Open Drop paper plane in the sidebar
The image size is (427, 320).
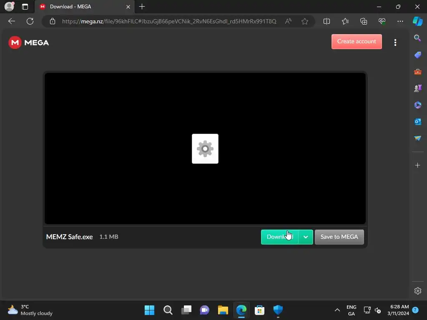click(x=417, y=138)
